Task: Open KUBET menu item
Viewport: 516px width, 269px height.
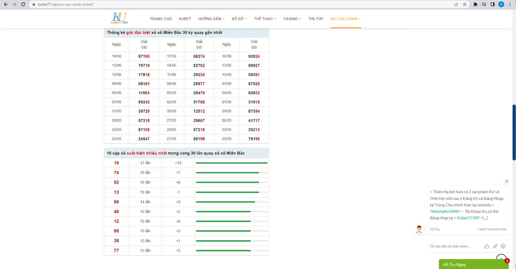Action: [x=185, y=19]
